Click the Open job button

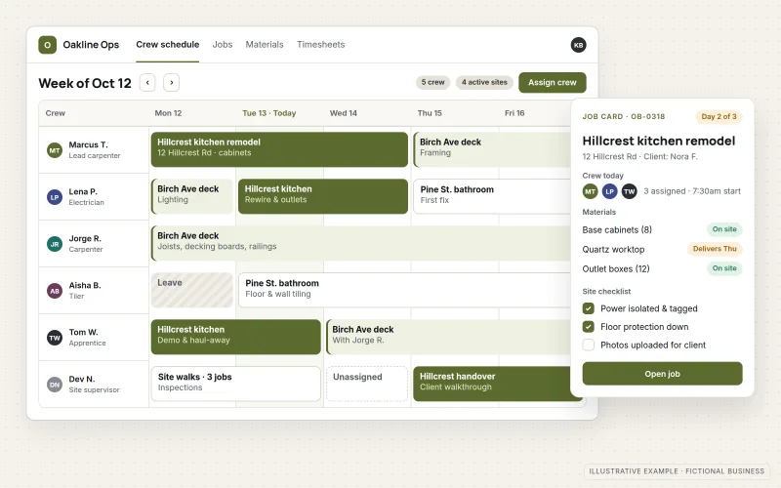663,374
